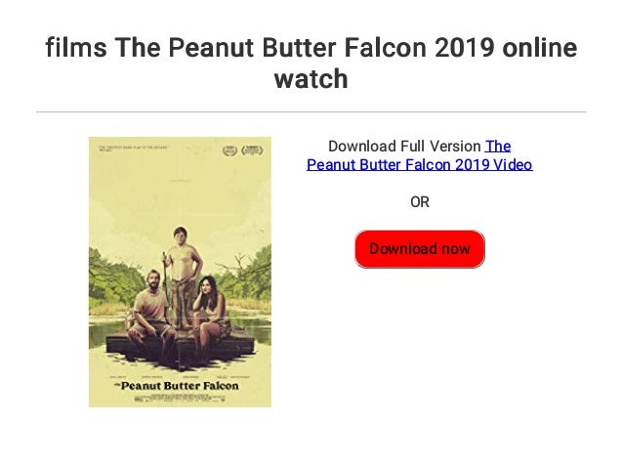Click the "OR" text between the options
The height and width of the screenshot is (468, 623).
(420, 202)
